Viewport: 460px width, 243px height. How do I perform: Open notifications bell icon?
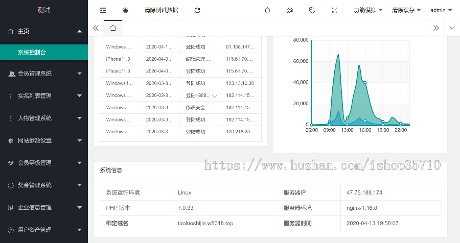(x=267, y=10)
